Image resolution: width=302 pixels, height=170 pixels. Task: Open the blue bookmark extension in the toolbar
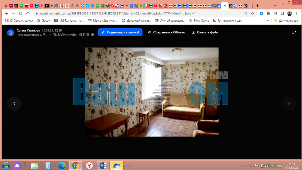point(261,14)
